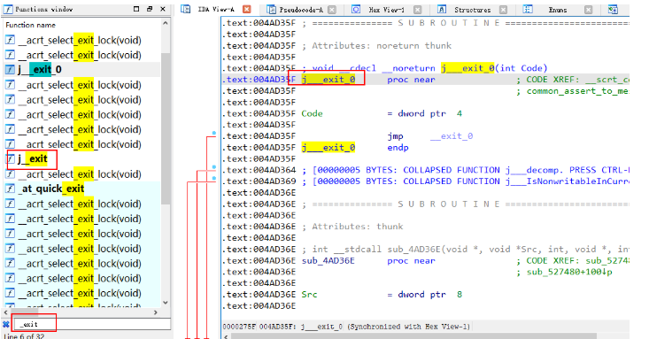Click the gutter dot beside the j___decomp line

[x=214, y=167]
